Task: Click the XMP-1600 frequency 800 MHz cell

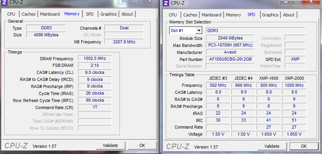Action: tap(269, 85)
